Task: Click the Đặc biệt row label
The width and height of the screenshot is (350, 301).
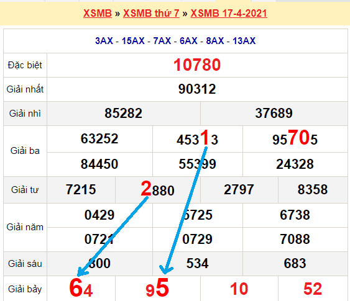Action: [x=25, y=65]
